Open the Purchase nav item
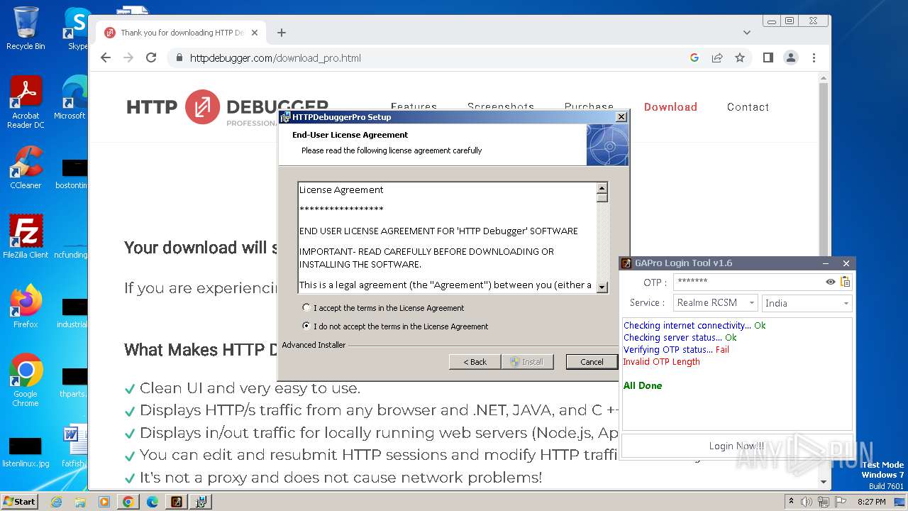The image size is (908, 511). pos(589,107)
